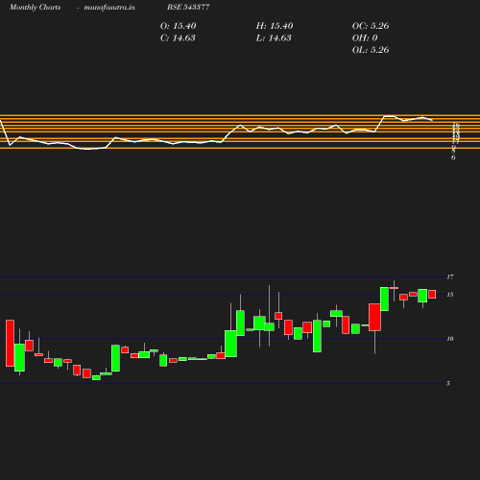The image size is (480, 480).
Task: Click the 'BSE 543377' symbol label
Action: click(x=188, y=7)
